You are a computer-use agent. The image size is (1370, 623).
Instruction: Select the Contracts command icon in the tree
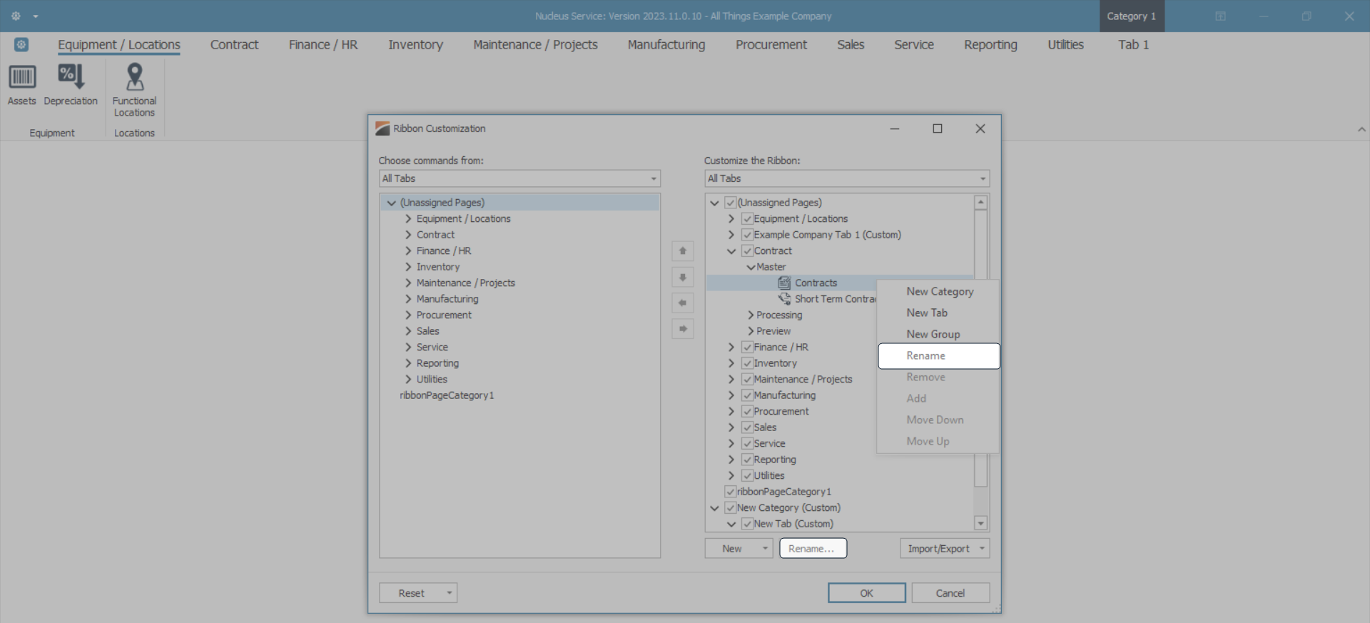(x=784, y=283)
